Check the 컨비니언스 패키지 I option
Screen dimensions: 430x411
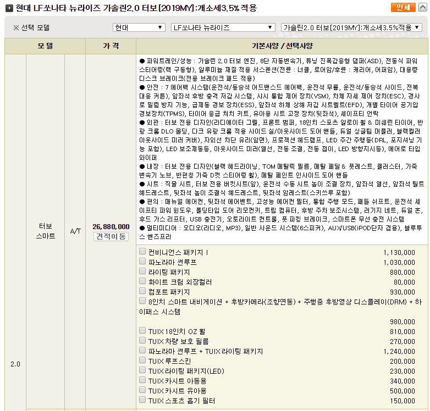[142, 251]
